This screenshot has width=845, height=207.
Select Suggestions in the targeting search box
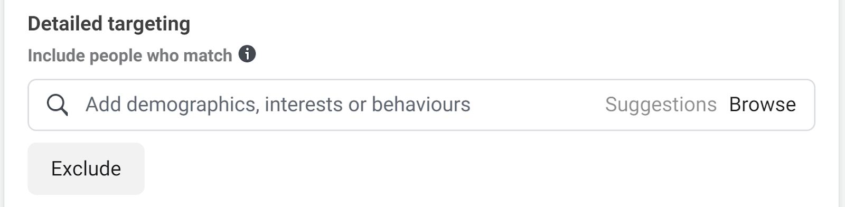pyautogui.click(x=661, y=105)
